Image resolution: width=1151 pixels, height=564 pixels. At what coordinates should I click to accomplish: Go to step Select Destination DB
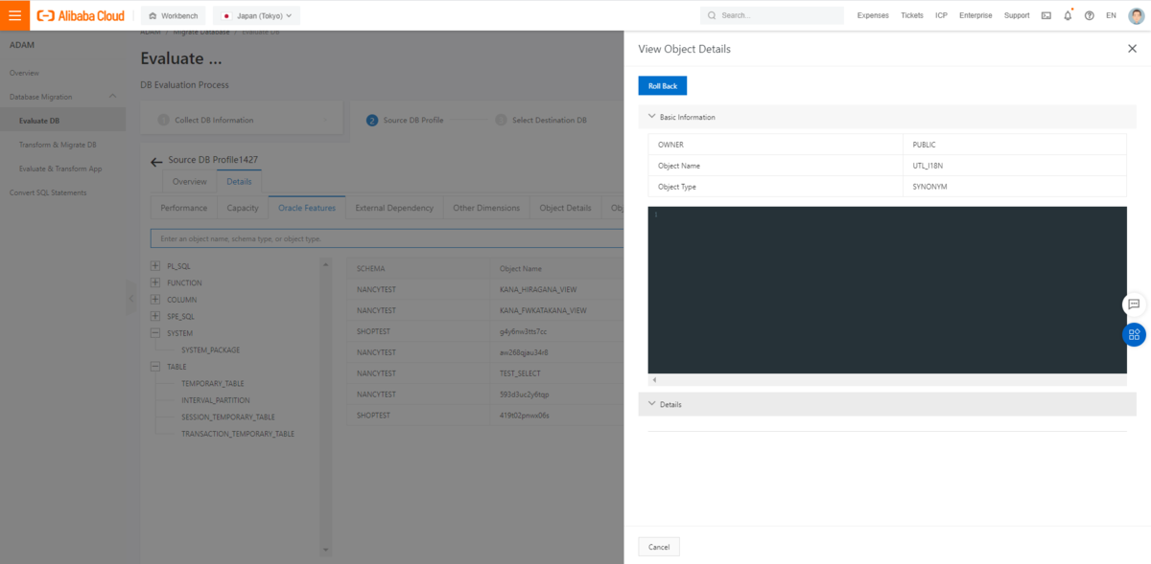click(x=541, y=121)
